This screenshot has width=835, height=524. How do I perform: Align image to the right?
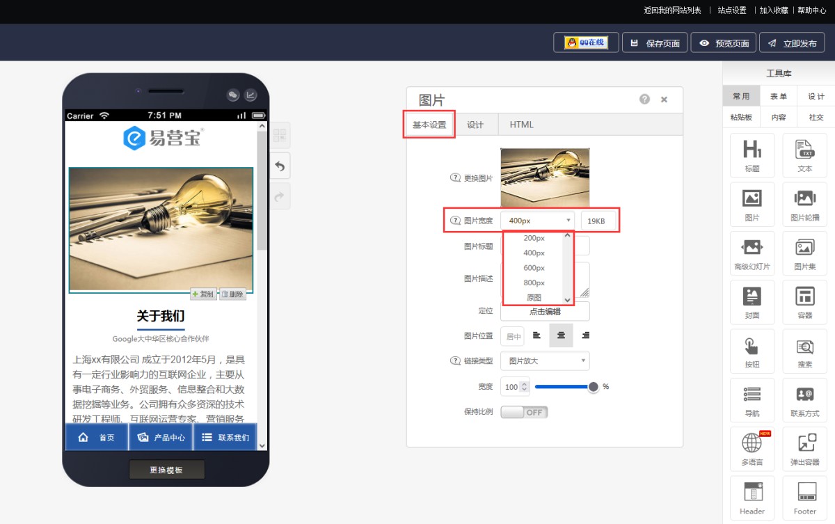point(585,335)
